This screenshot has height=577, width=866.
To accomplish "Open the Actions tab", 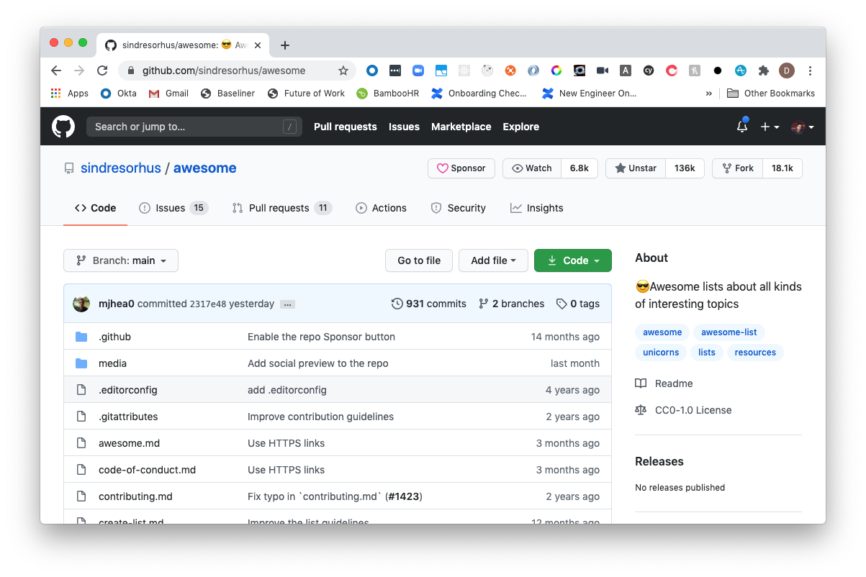I will [381, 208].
